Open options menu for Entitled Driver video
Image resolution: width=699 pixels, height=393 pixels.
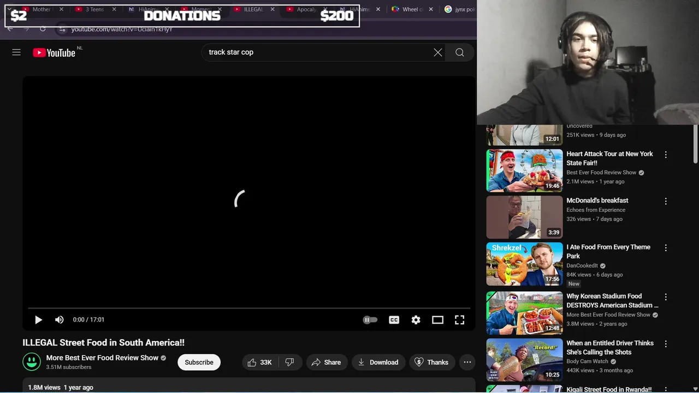[666, 344]
